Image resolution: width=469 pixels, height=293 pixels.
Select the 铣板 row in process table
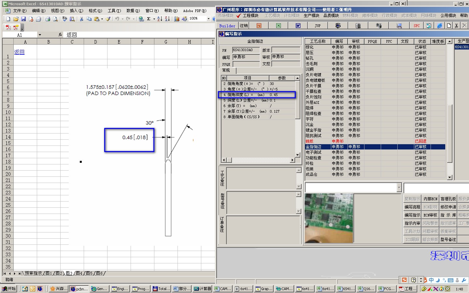[x=375, y=141]
